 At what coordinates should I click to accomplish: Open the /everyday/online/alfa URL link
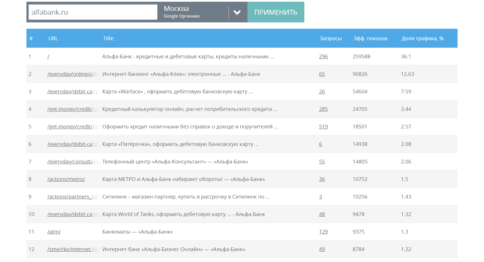[74, 74]
